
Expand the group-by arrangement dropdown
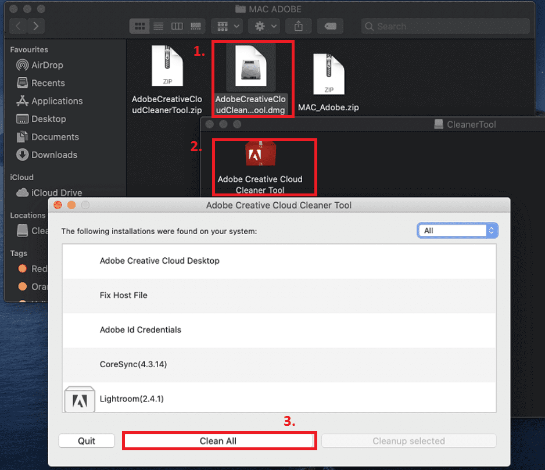coord(228,26)
